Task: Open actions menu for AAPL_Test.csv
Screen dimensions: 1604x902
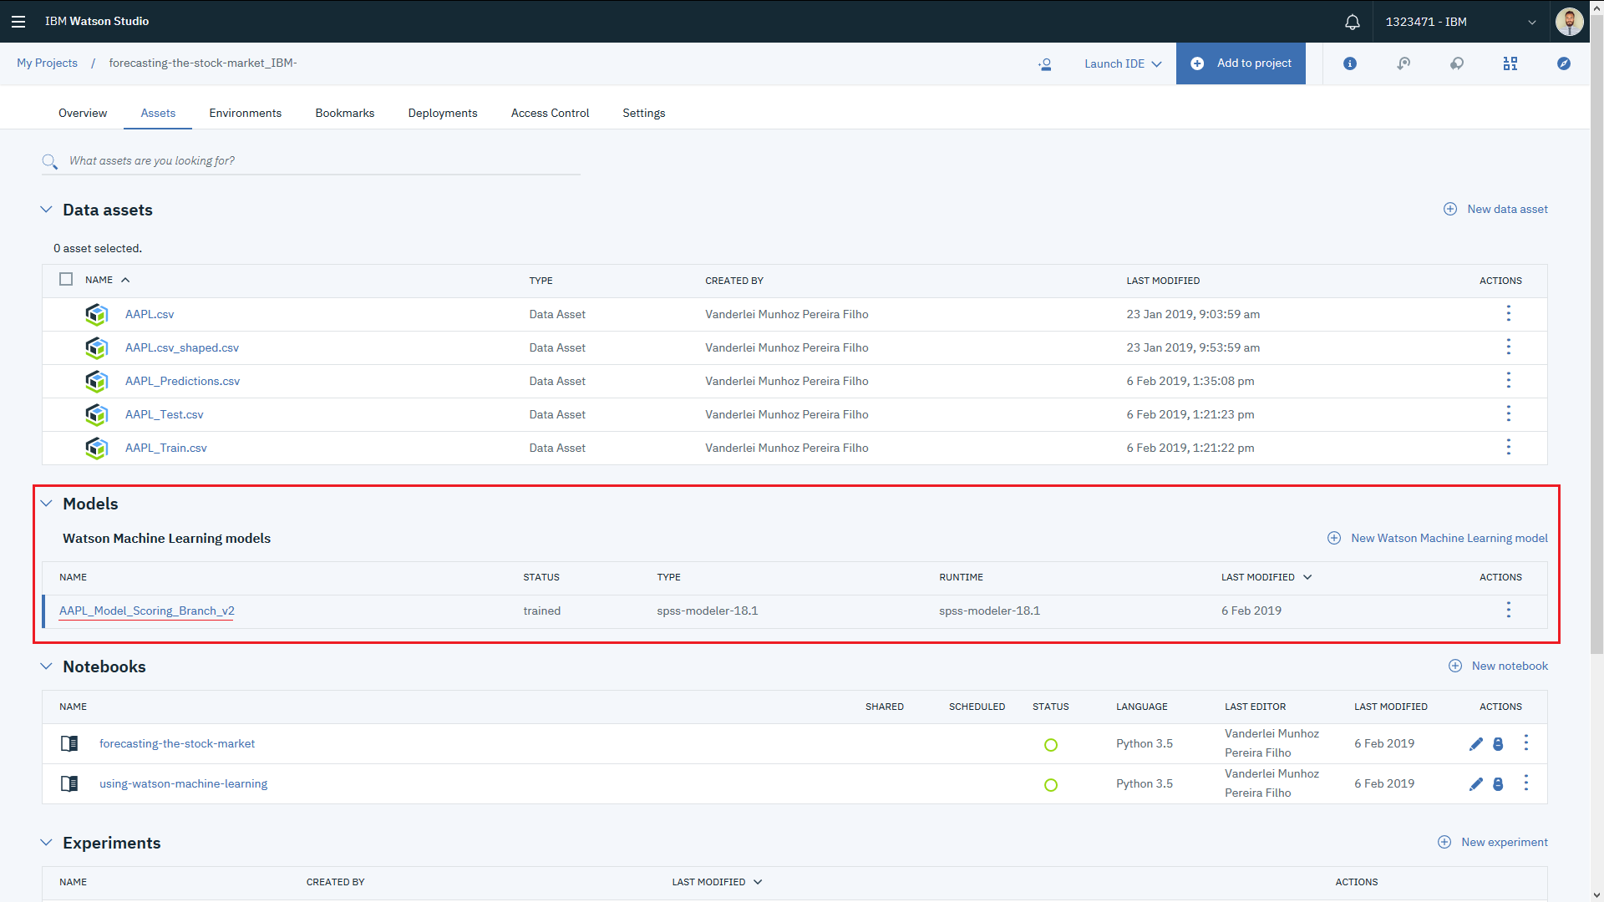Action: click(1508, 414)
